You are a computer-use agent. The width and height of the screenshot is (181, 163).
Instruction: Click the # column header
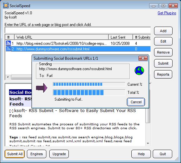(x=10, y=37)
